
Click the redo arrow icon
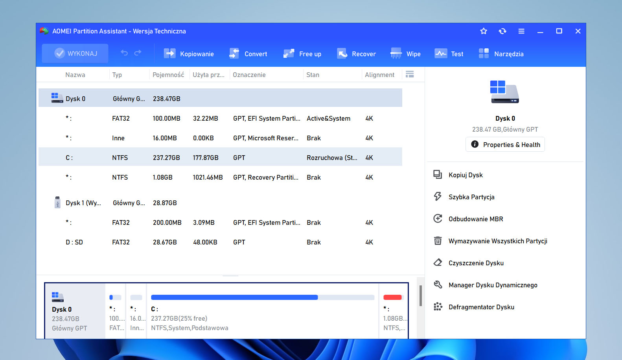coord(138,53)
